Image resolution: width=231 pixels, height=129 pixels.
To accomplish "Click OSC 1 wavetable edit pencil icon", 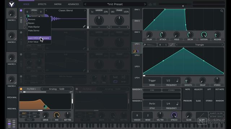I will point(84,26).
